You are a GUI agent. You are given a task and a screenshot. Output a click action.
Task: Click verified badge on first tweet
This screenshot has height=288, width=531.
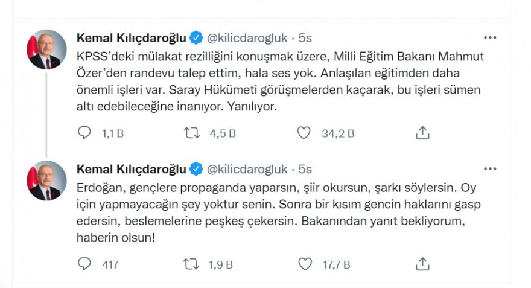point(196,38)
